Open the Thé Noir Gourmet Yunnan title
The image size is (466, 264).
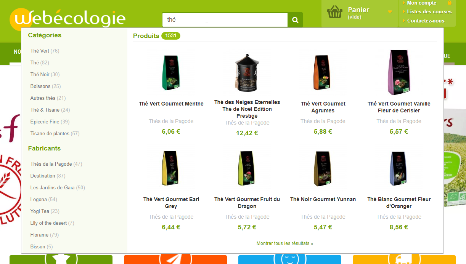click(323, 199)
